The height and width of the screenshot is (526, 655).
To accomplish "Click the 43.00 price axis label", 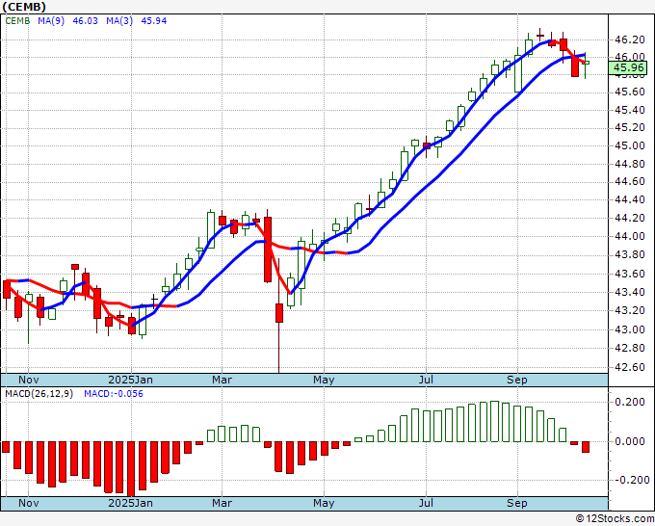I will [630, 329].
